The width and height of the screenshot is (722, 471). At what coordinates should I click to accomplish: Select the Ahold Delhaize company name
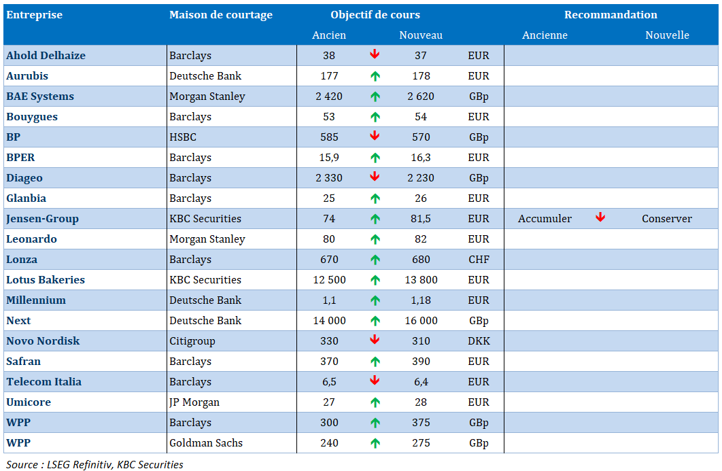point(46,55)
